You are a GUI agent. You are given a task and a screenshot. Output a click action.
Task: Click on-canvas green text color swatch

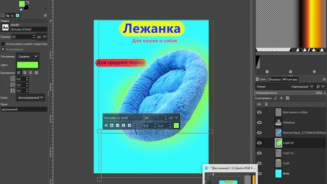click(x=176, y=125)
